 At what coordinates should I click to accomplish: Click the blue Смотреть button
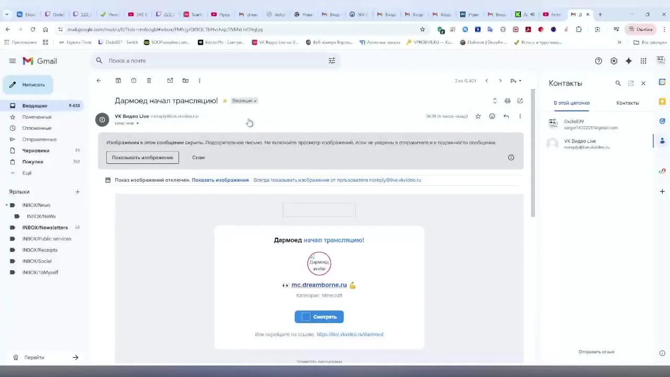pos(319,317)
